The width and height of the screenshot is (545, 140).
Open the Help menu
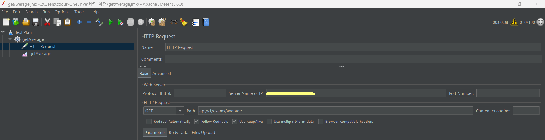pyautogui.click(x=94, y=12)
